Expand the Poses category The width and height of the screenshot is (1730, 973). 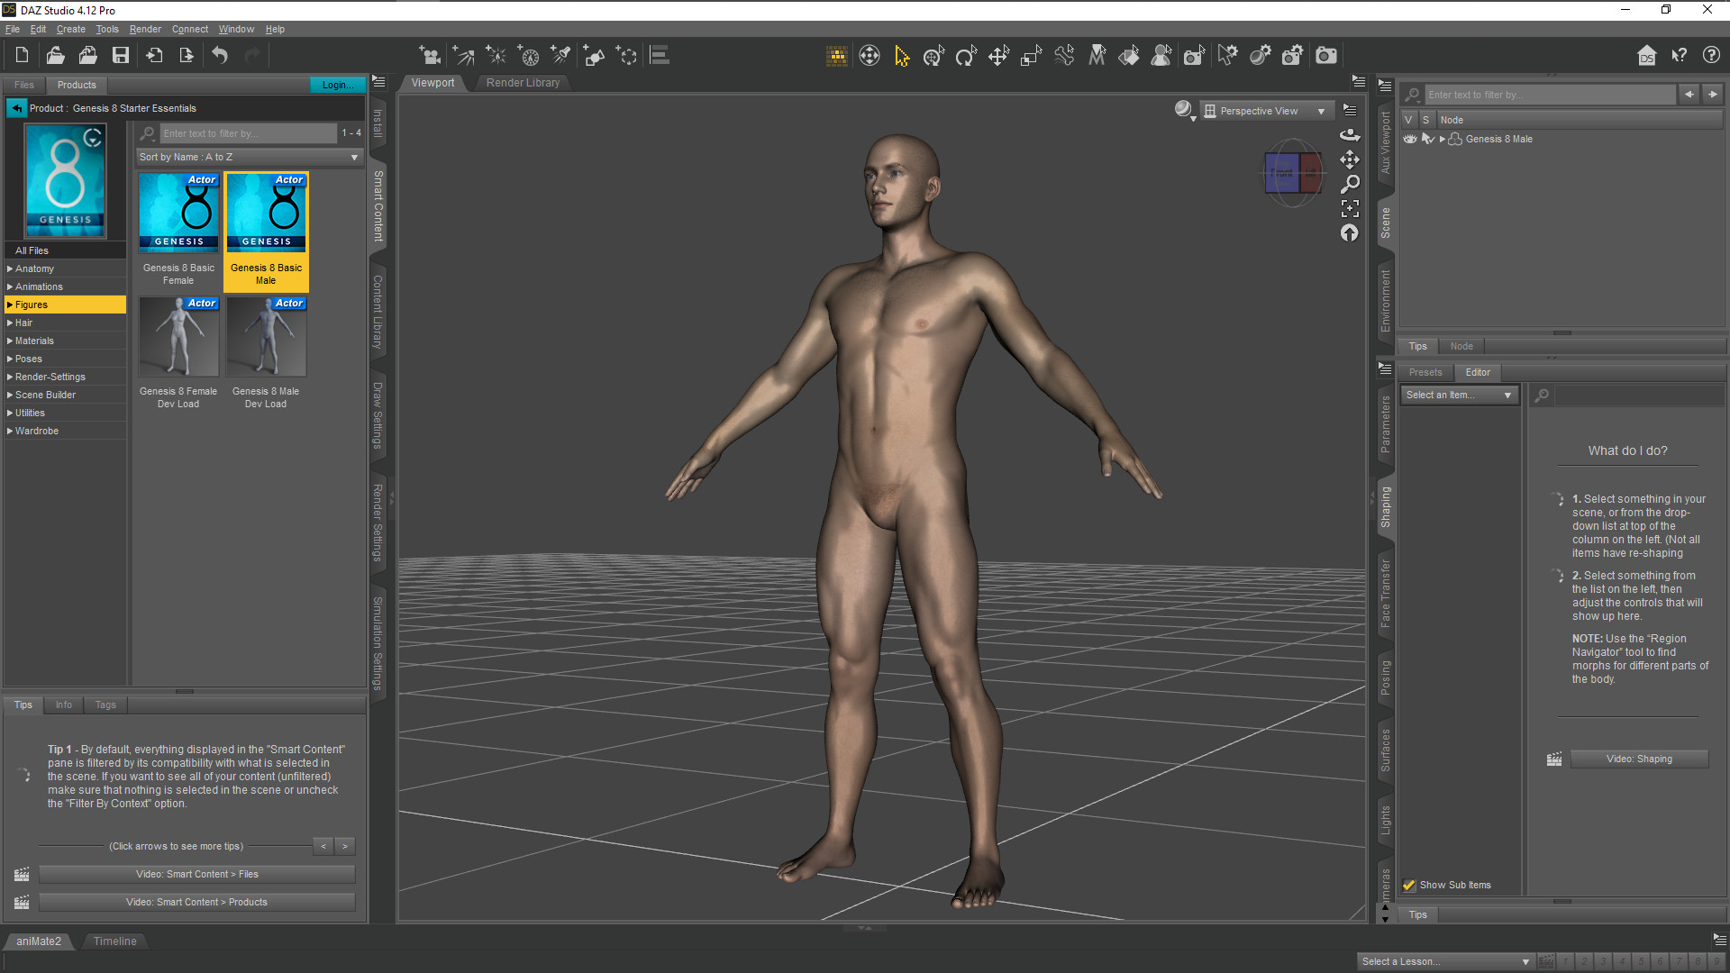pos(10,359)
